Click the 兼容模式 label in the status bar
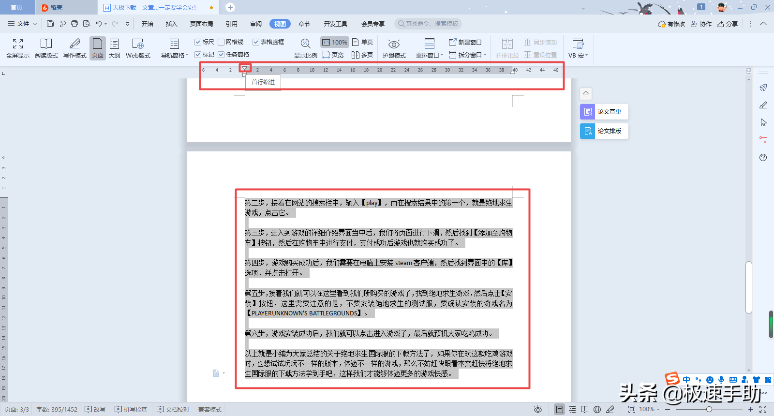Viewport: 774px width, 416px height. click(210, 409)
